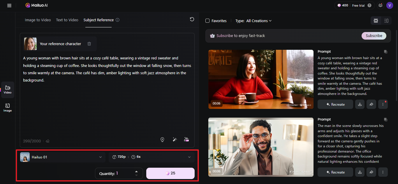Image resolution: width=398 pixels, height=184 pixels.
Task: Enhance prompt with magic wand icon
Action: pos(175,139)
